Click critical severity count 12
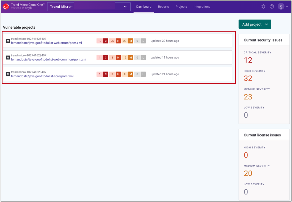292x202 pixels. coord(248,60)
